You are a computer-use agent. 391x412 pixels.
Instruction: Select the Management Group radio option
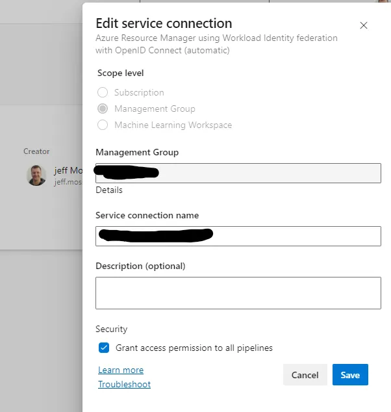[x=103, y=109]
